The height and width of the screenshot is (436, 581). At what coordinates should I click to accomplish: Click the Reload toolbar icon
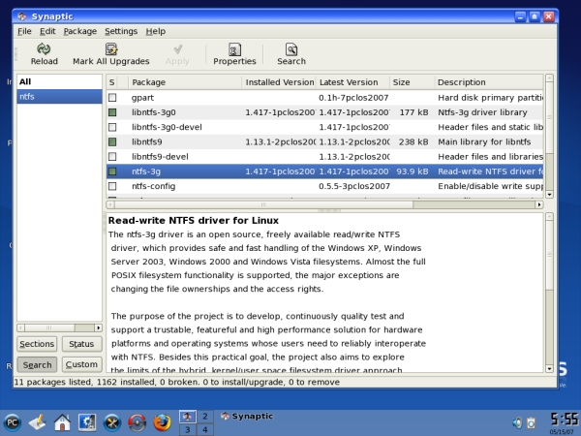44,49
